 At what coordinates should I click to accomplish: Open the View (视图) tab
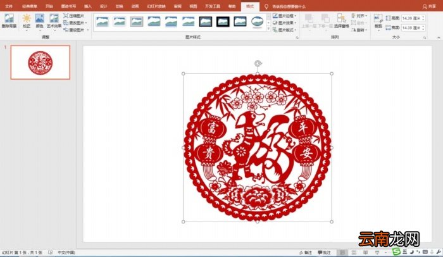point(193,6)
